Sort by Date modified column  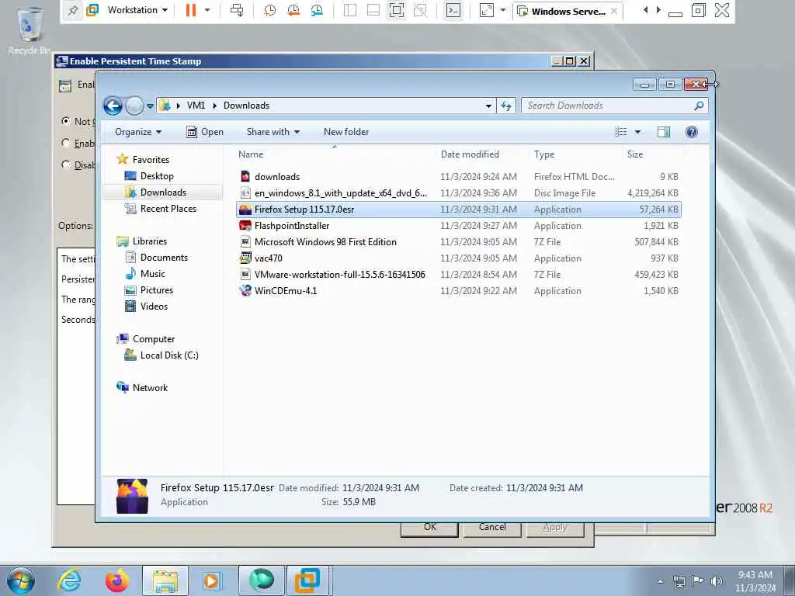coord(481,154)
